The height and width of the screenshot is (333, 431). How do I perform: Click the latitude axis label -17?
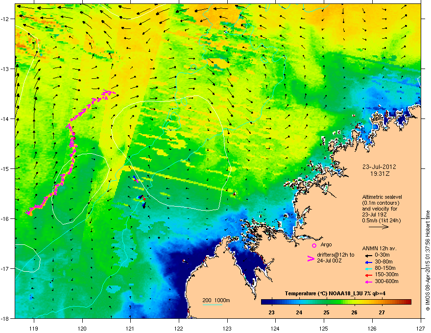(5, 269)
